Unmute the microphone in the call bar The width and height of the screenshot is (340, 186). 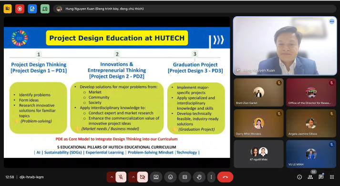pos(121,177)
